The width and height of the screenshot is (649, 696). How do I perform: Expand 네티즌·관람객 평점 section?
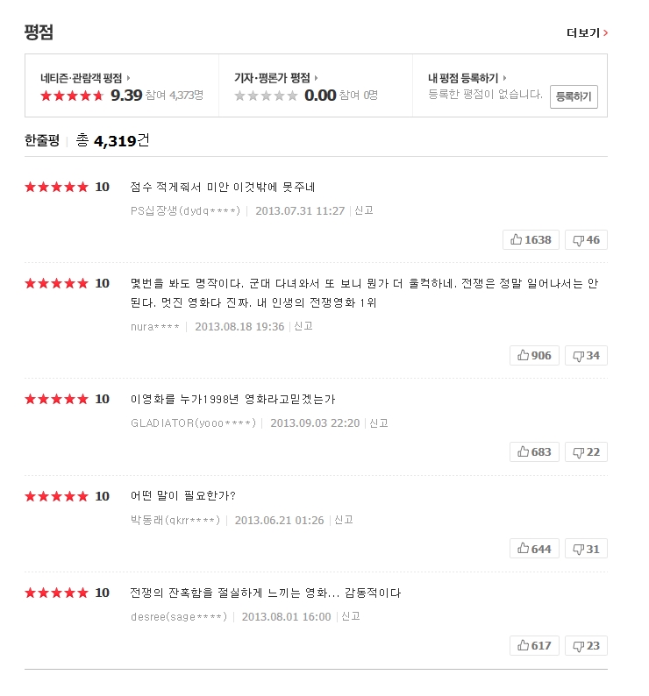(x=85, y=78)
